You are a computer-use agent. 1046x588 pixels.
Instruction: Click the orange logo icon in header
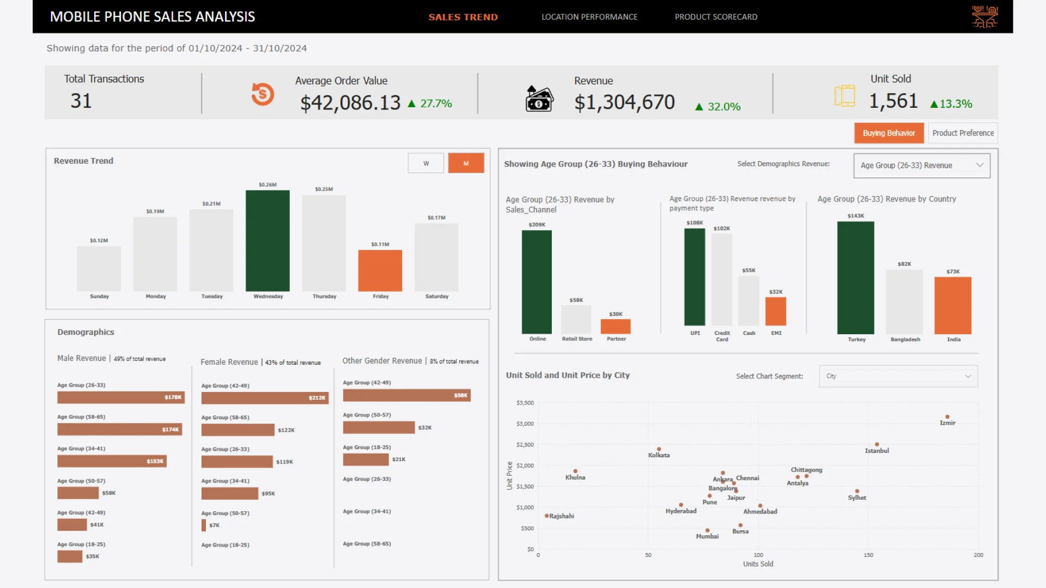[x=984, y=16]
